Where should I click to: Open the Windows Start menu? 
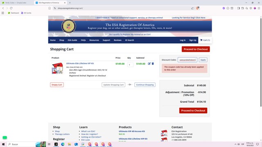(x=3, y=144)
